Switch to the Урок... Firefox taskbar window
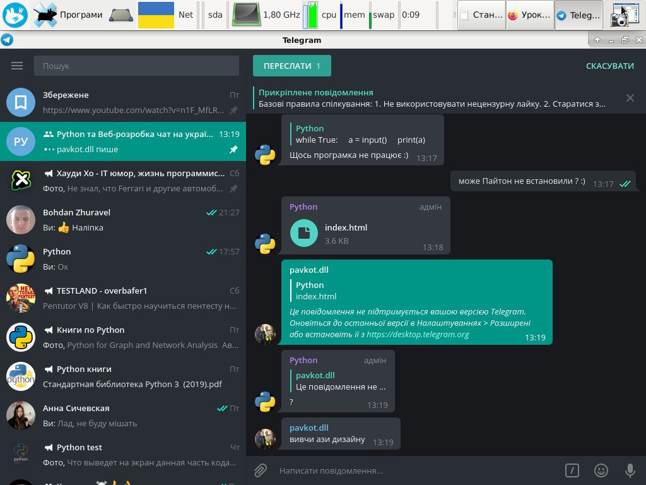This screenshot has height=485, width=646. (530, 15)
